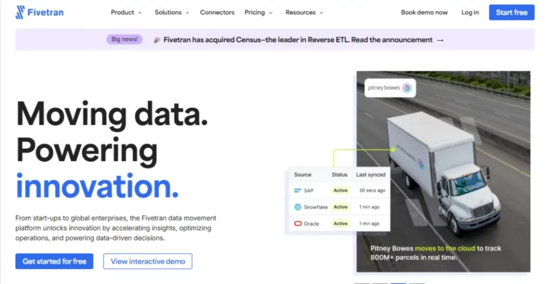Click the 'Moving data.' headline
Image resolution: width=558 pixels, height=284 pixels.
[x=112, y=114]
